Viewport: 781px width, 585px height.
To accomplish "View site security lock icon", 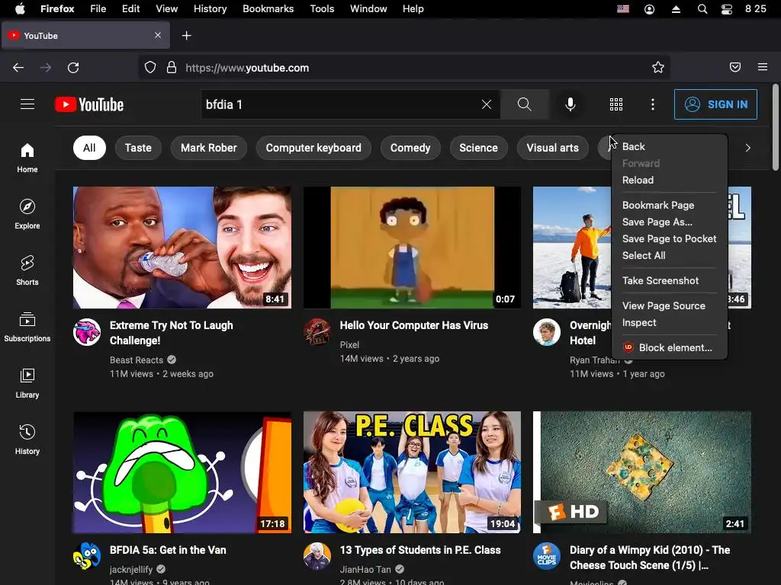I will [x=172, y=68].
